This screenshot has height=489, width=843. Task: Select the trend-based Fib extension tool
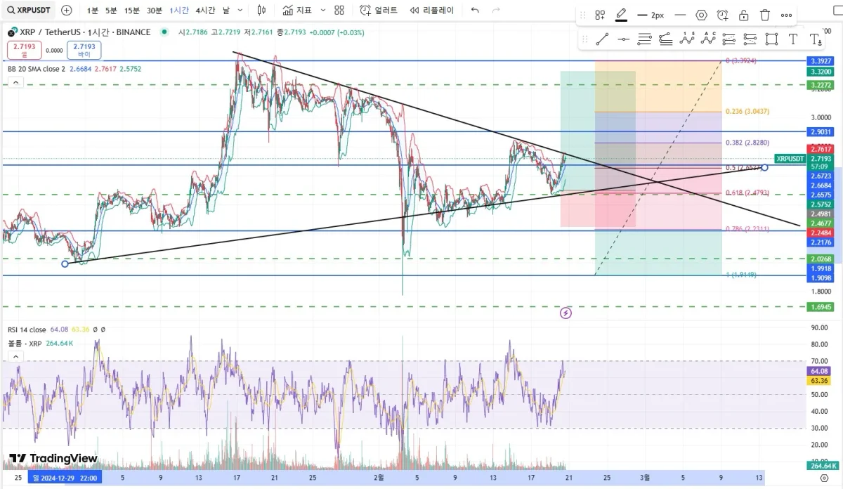pyautogui.click(x=665, y=39)
